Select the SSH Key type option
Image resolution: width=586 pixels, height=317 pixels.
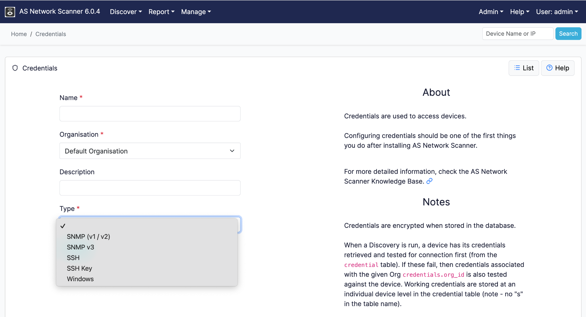point(147,268)
